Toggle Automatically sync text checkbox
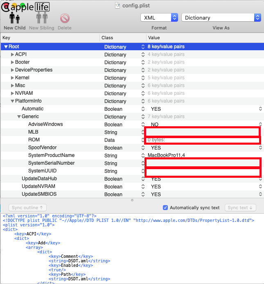264x284 pixels. coord(165,208)
